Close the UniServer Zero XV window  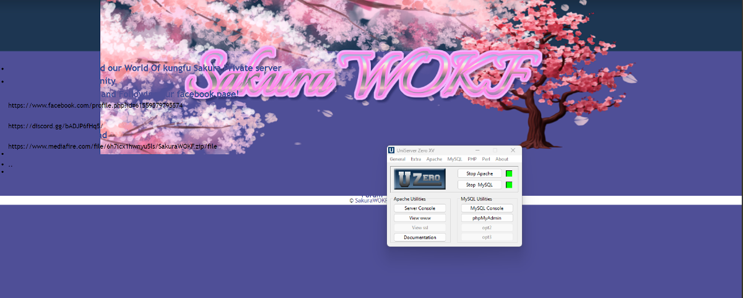point(513,151)
